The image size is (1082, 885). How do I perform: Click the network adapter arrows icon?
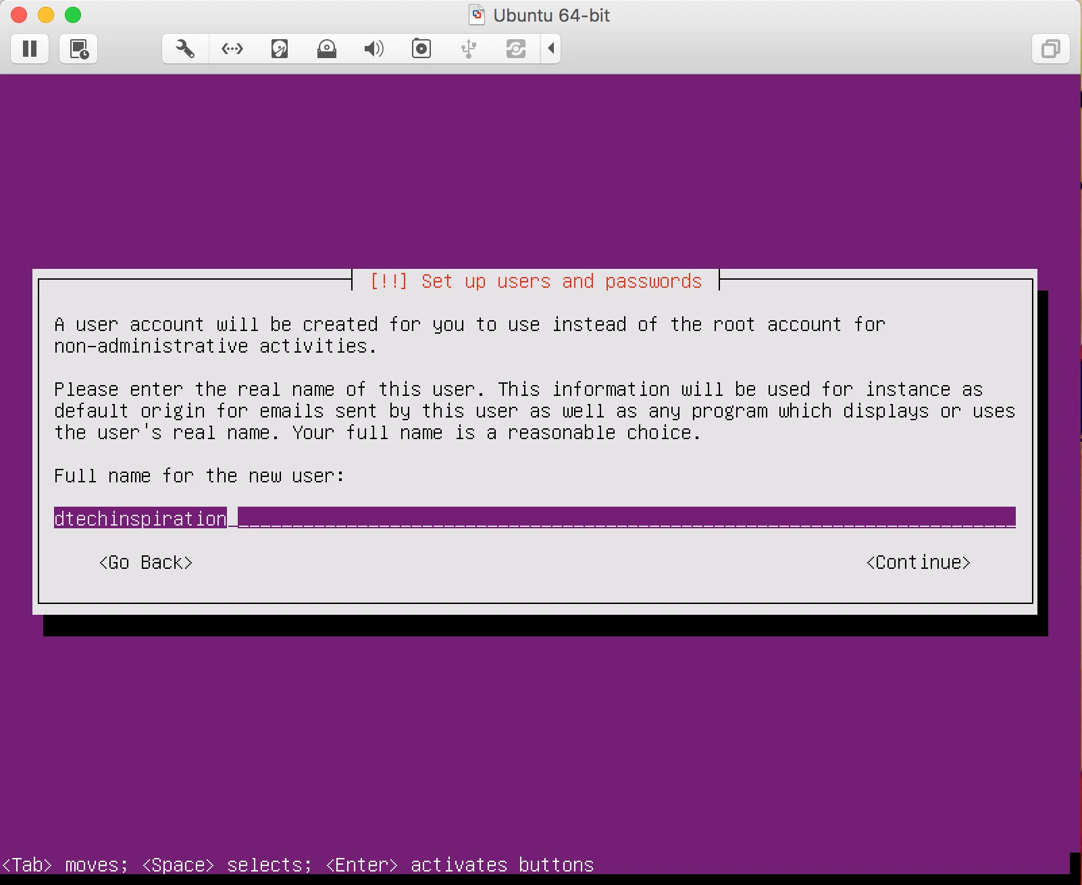232,49
